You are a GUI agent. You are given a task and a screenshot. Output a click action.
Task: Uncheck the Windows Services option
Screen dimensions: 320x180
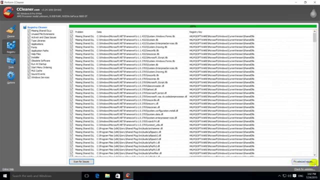coord(29,77)
